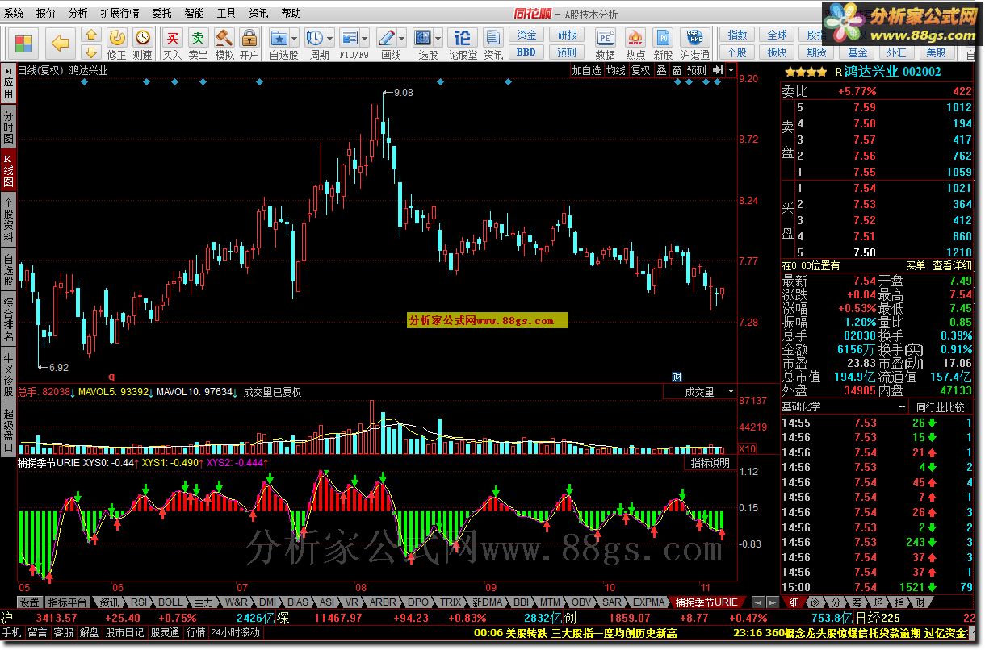This screenshot has height=650, width=985.
Task: Open the 沪港通 SSE HKE icon
Action: (x=694, y=38)
